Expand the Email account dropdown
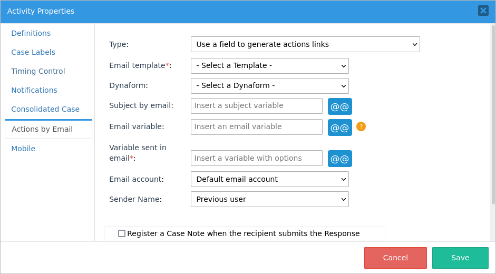This screenshot has width=496, height=274. pyautogui.click(x=269, y=179)
